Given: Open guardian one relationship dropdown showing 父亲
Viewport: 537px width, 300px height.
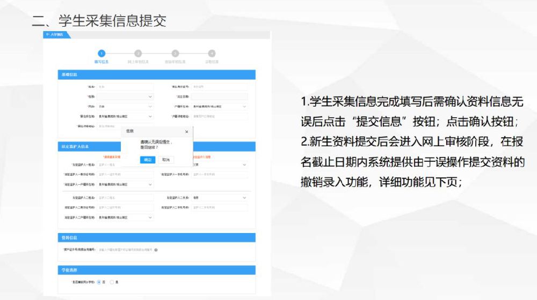Looking at the screenshot, I should tap(220, 164).
